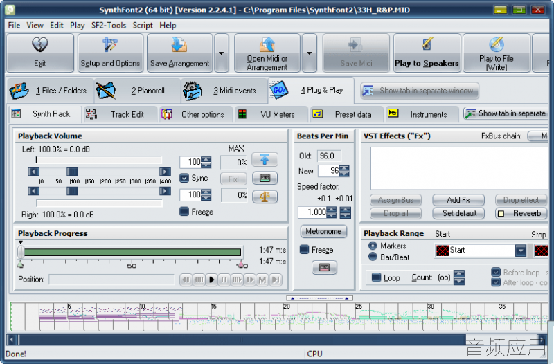Click the right channel volume slider thumb
The height and width of the screenshot is (364, 554).
[73, 192]
